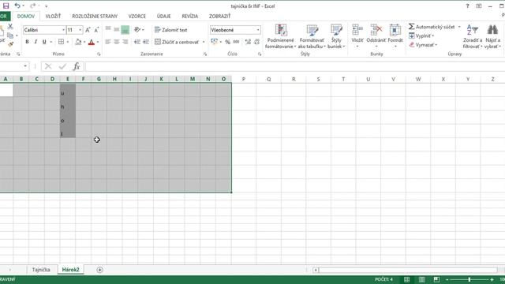This screenshot has width=505, height=284.
Task: Open Nájsť a vybrať menu
Action: (492, 36)
